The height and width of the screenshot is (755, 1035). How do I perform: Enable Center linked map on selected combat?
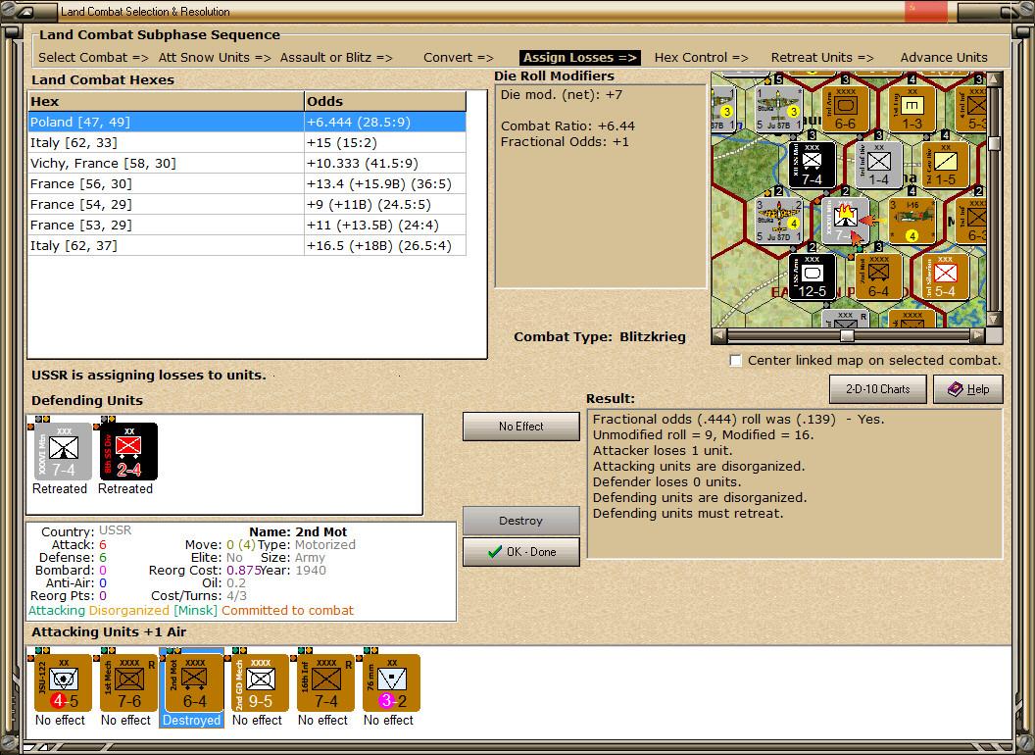pyautogui.click(x=735, y=361)
